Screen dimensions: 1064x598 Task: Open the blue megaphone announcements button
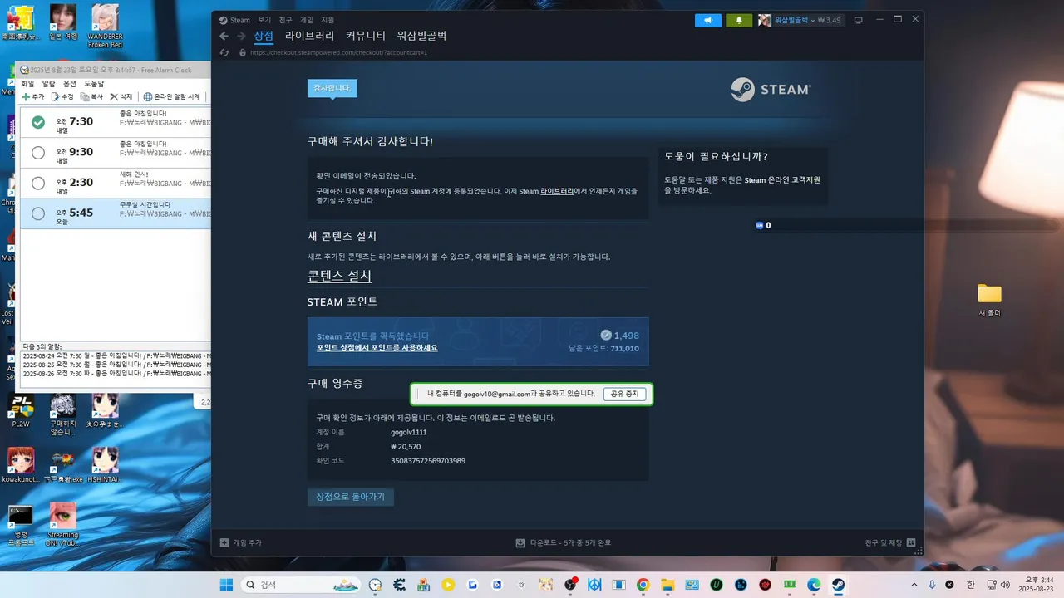click(x=708, y=20)
